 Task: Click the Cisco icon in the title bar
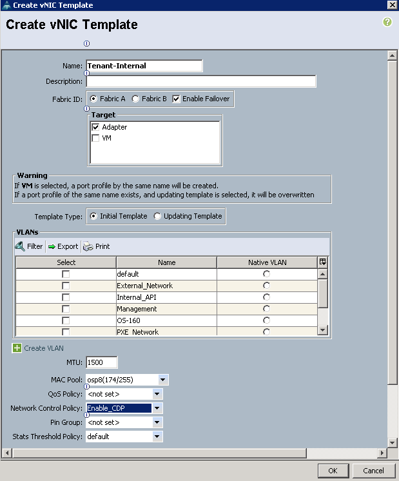(6, 5)
